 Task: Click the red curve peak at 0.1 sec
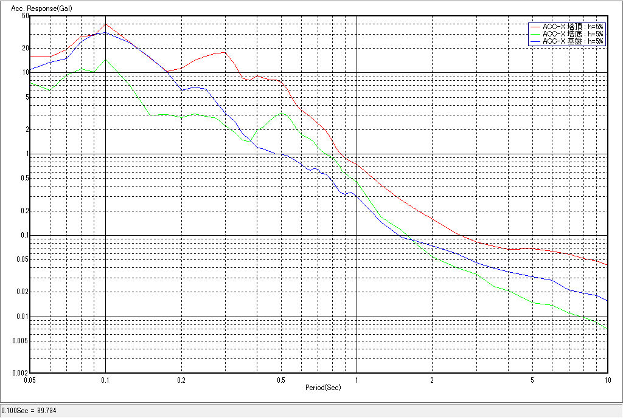106,24
